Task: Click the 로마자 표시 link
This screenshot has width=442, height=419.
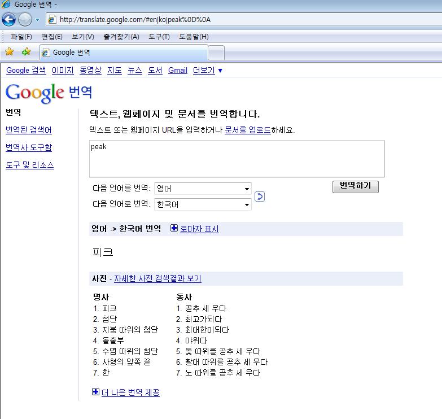Action: tap(199, 228)
